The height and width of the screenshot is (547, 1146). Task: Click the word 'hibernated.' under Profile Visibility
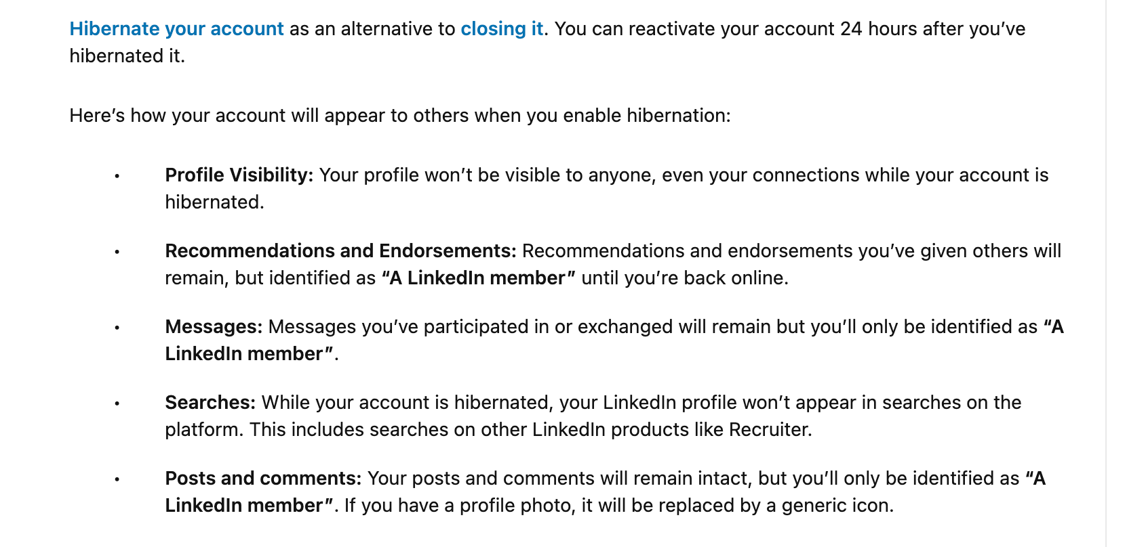click(x=214, y=202)
